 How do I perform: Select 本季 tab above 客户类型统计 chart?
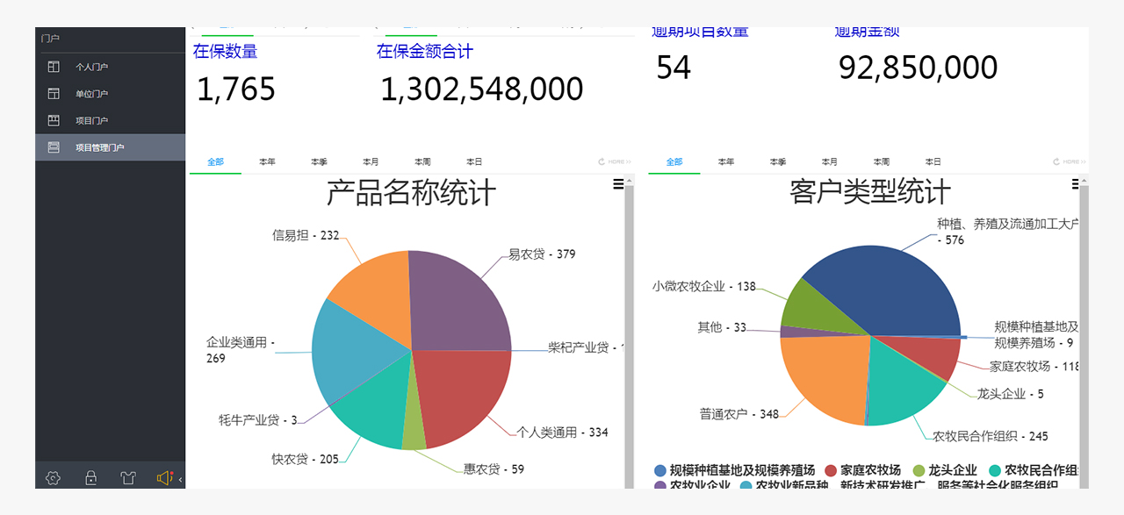click(778, 162)
